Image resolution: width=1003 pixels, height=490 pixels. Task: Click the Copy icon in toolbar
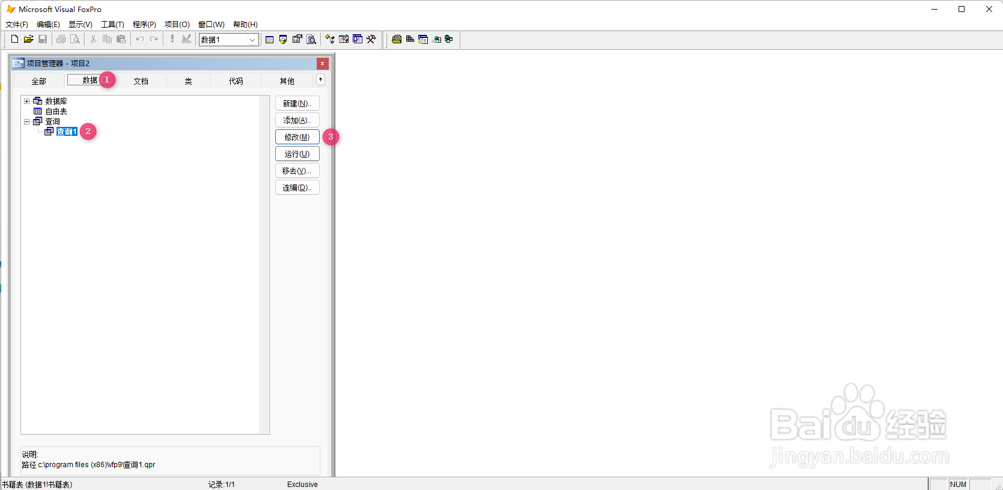(107, 39)
